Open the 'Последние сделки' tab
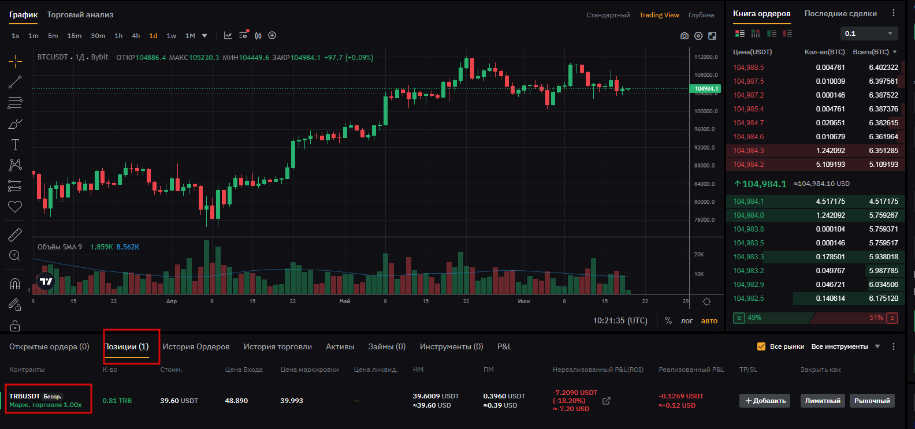Viewport: 915px width, 429px height. click(840, 13)
